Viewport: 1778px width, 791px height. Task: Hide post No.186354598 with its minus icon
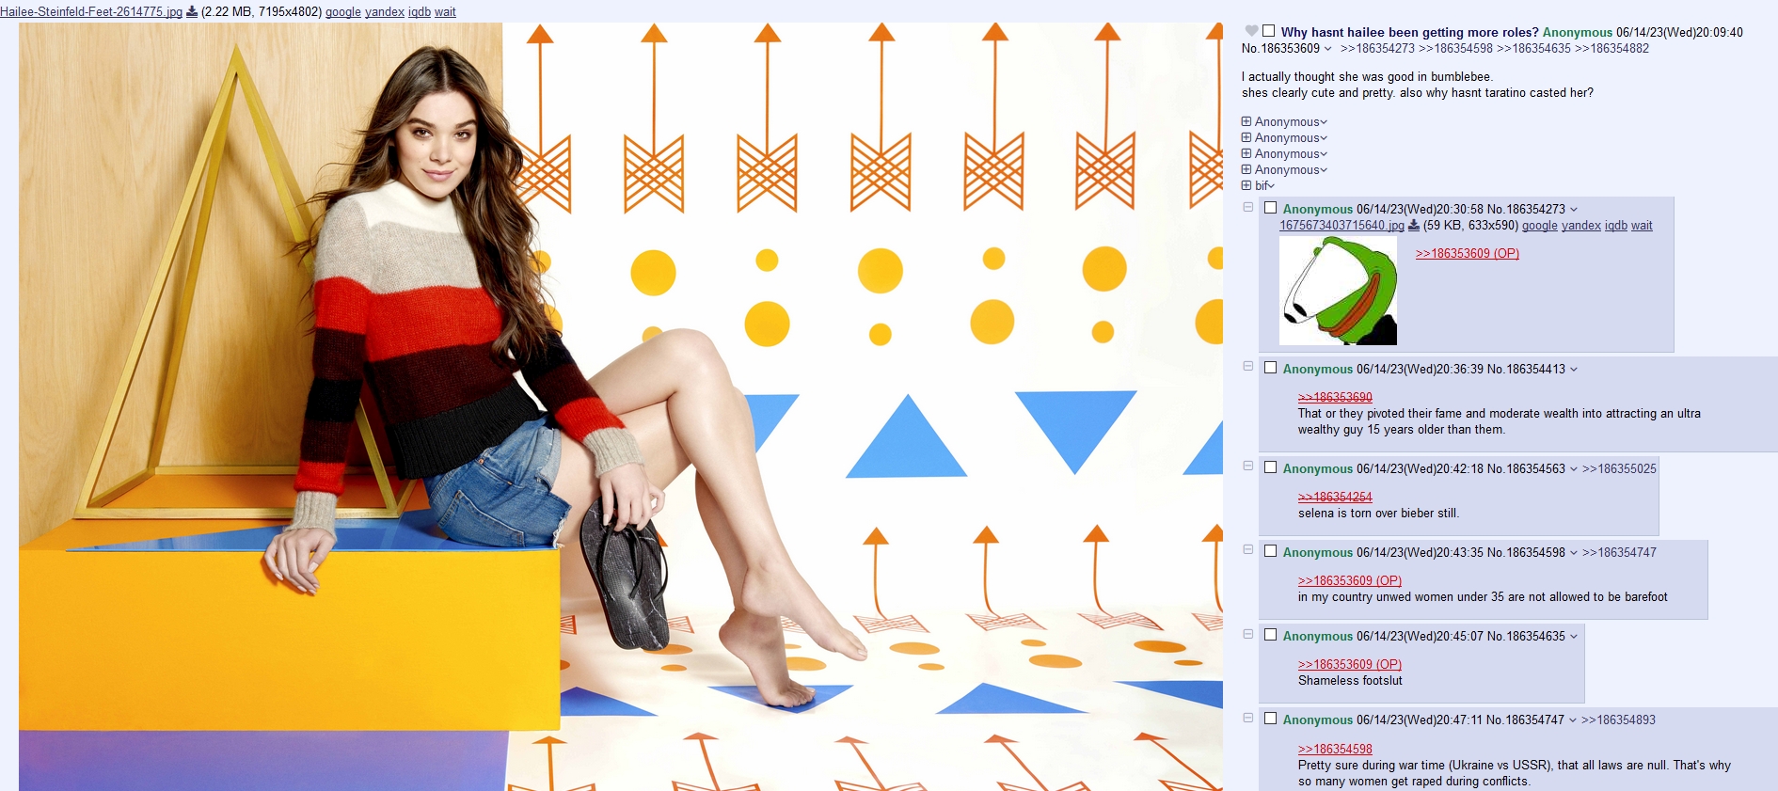pyautogui.click(x=1248, y=549)
